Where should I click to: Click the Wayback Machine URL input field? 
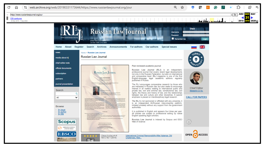pos(121,15)
